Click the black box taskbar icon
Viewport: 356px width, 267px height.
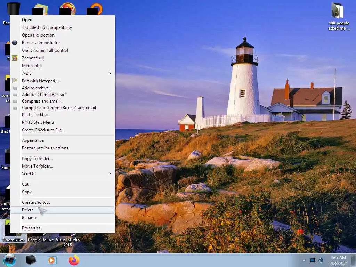31,260
